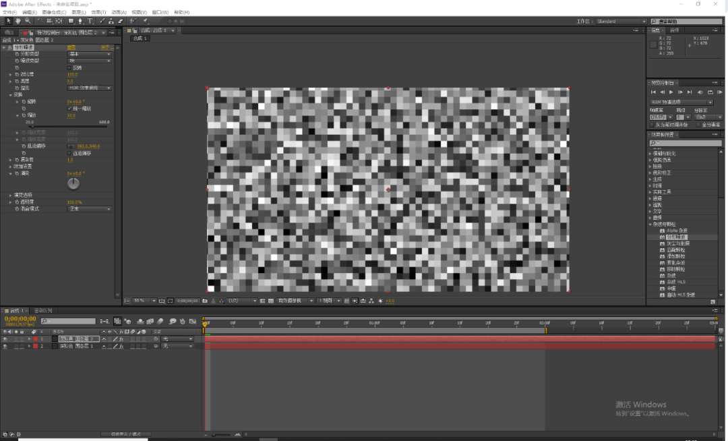This screenshot has width=728, height=441.
Task: Click the 中值 effect preset icon
Action: [662, 289]
